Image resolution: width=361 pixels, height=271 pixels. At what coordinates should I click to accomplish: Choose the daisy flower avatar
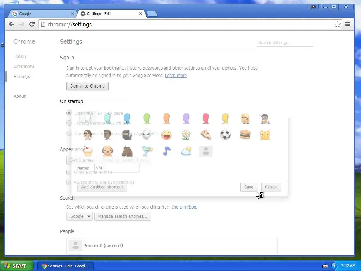(186, 135)
